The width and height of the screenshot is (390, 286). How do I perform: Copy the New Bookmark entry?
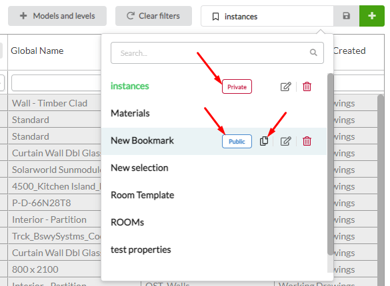(x=264, y=141)
